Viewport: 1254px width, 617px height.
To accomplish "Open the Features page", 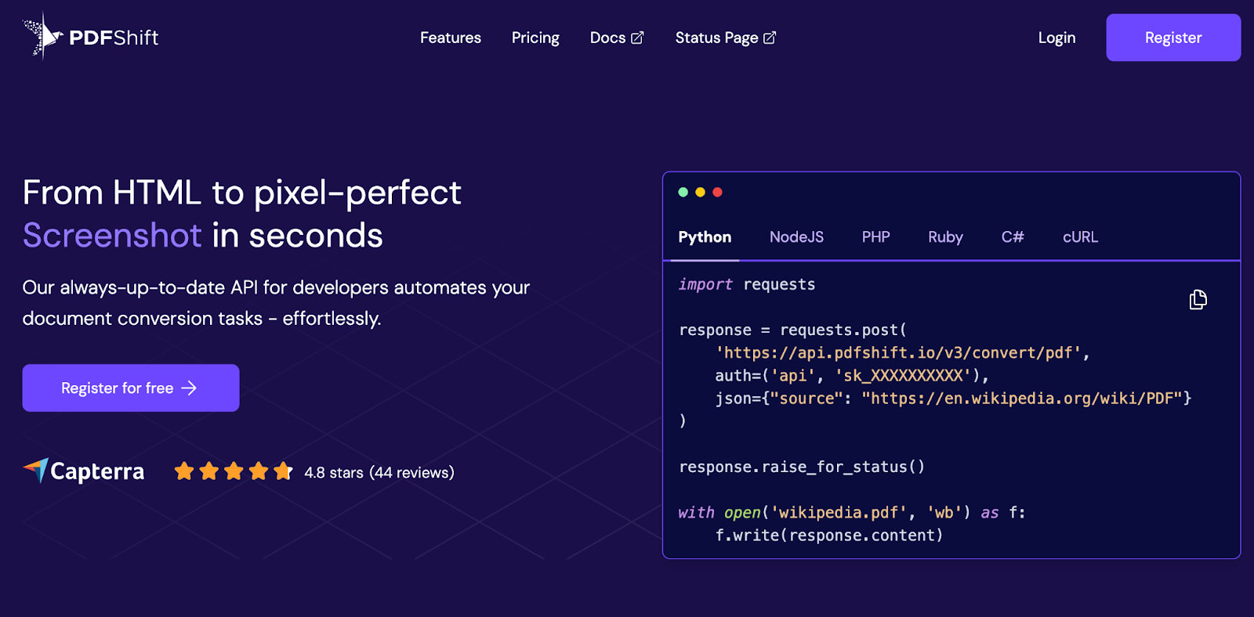I will (451, 38).
